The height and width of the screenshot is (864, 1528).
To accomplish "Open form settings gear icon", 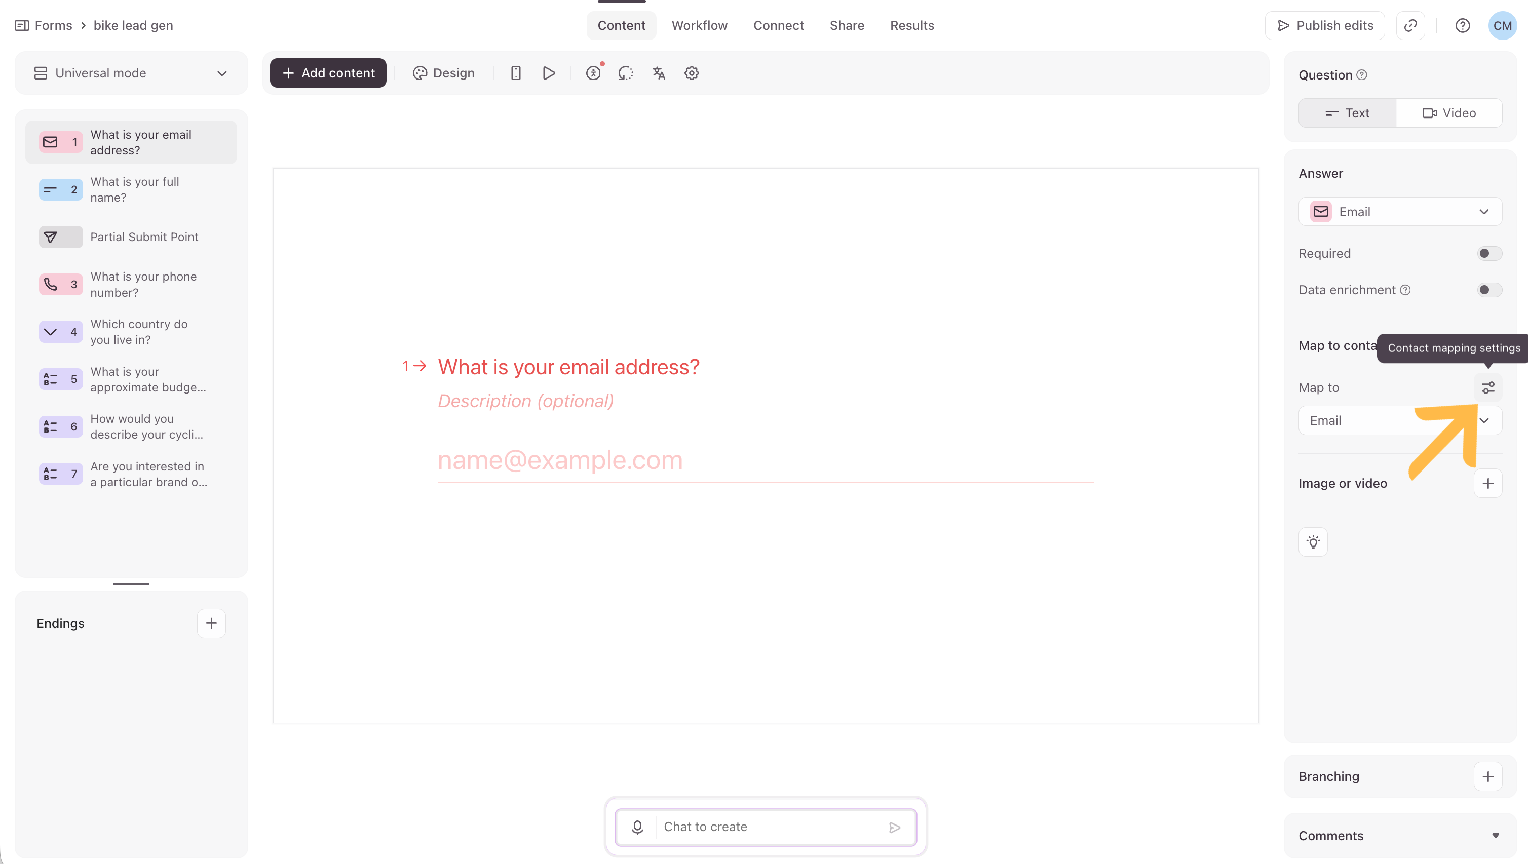I will (691, 73).
